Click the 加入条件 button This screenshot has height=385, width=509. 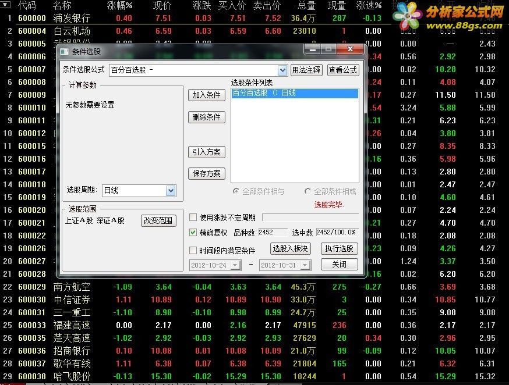[x=207, y=95]
